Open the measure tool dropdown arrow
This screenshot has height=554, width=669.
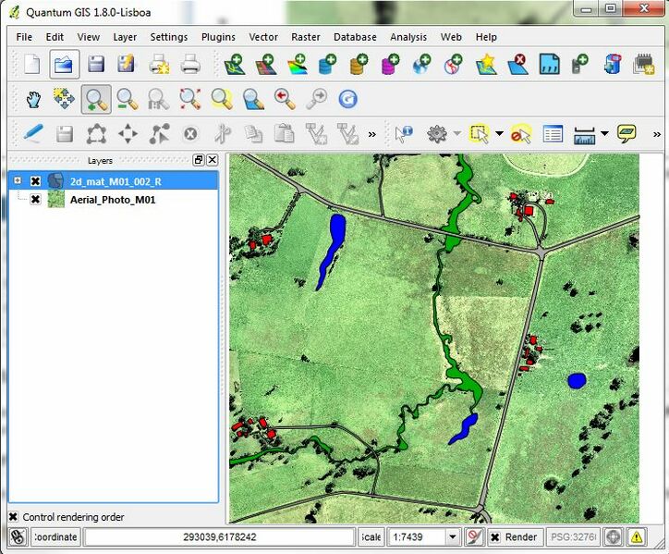[x=604, y=134]
